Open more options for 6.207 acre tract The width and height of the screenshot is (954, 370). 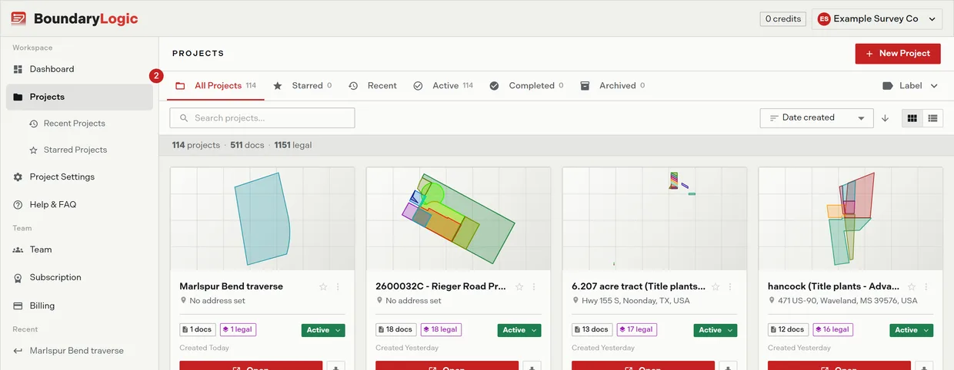tap(730, 287)
